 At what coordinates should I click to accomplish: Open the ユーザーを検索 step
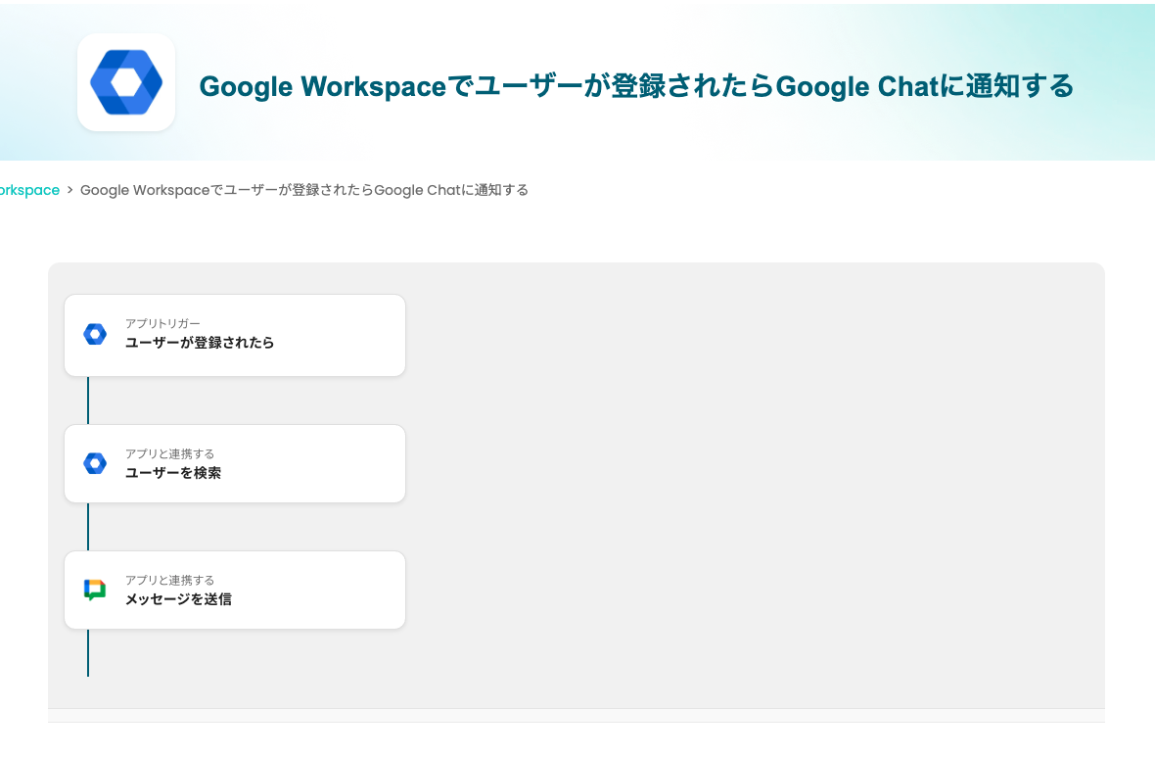pyautogui.click(x=173, y=473)
